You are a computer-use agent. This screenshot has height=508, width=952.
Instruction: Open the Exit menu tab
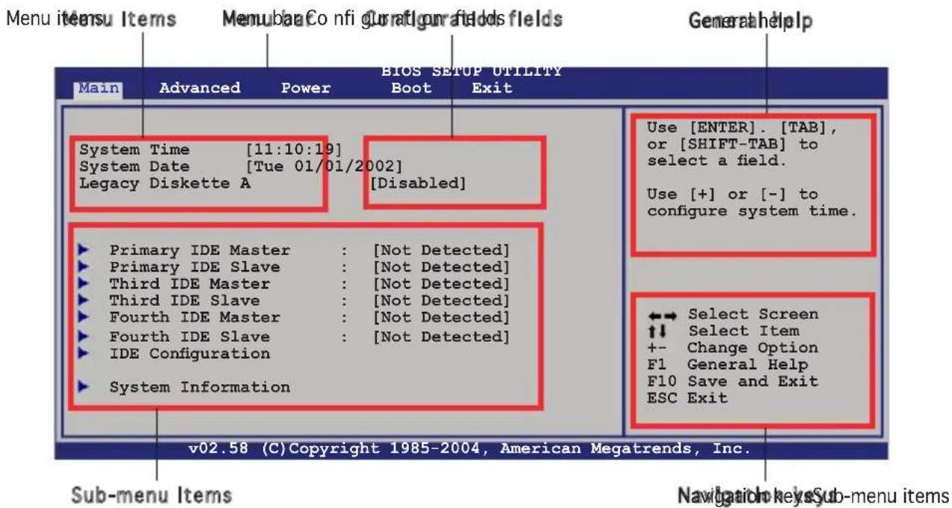(x=492, y=88)
